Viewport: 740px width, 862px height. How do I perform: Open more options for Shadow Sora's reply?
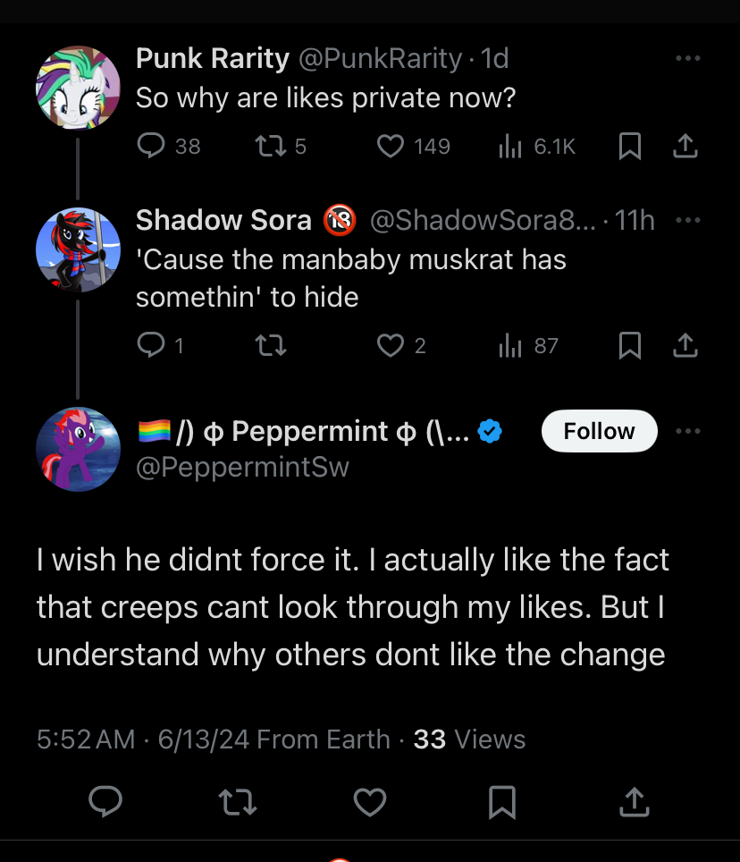687,220
